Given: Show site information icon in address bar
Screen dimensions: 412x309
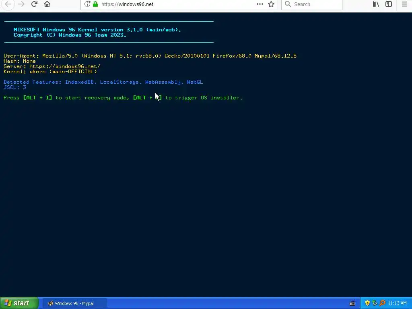Looking at the screenshot, I should pos(87,4).
